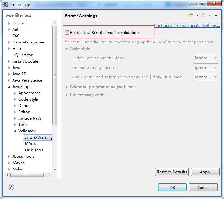The height and width of the screenshot is (199, 224).
Task: Open the forward history dropdown arrow
Action: pos(210,15)
